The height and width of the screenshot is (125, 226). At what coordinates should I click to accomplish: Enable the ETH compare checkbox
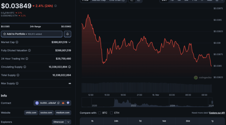click(112, 113)
